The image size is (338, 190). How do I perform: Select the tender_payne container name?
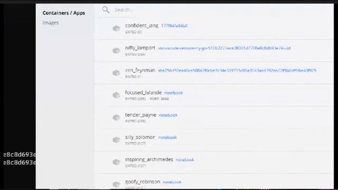pos(140,115)
